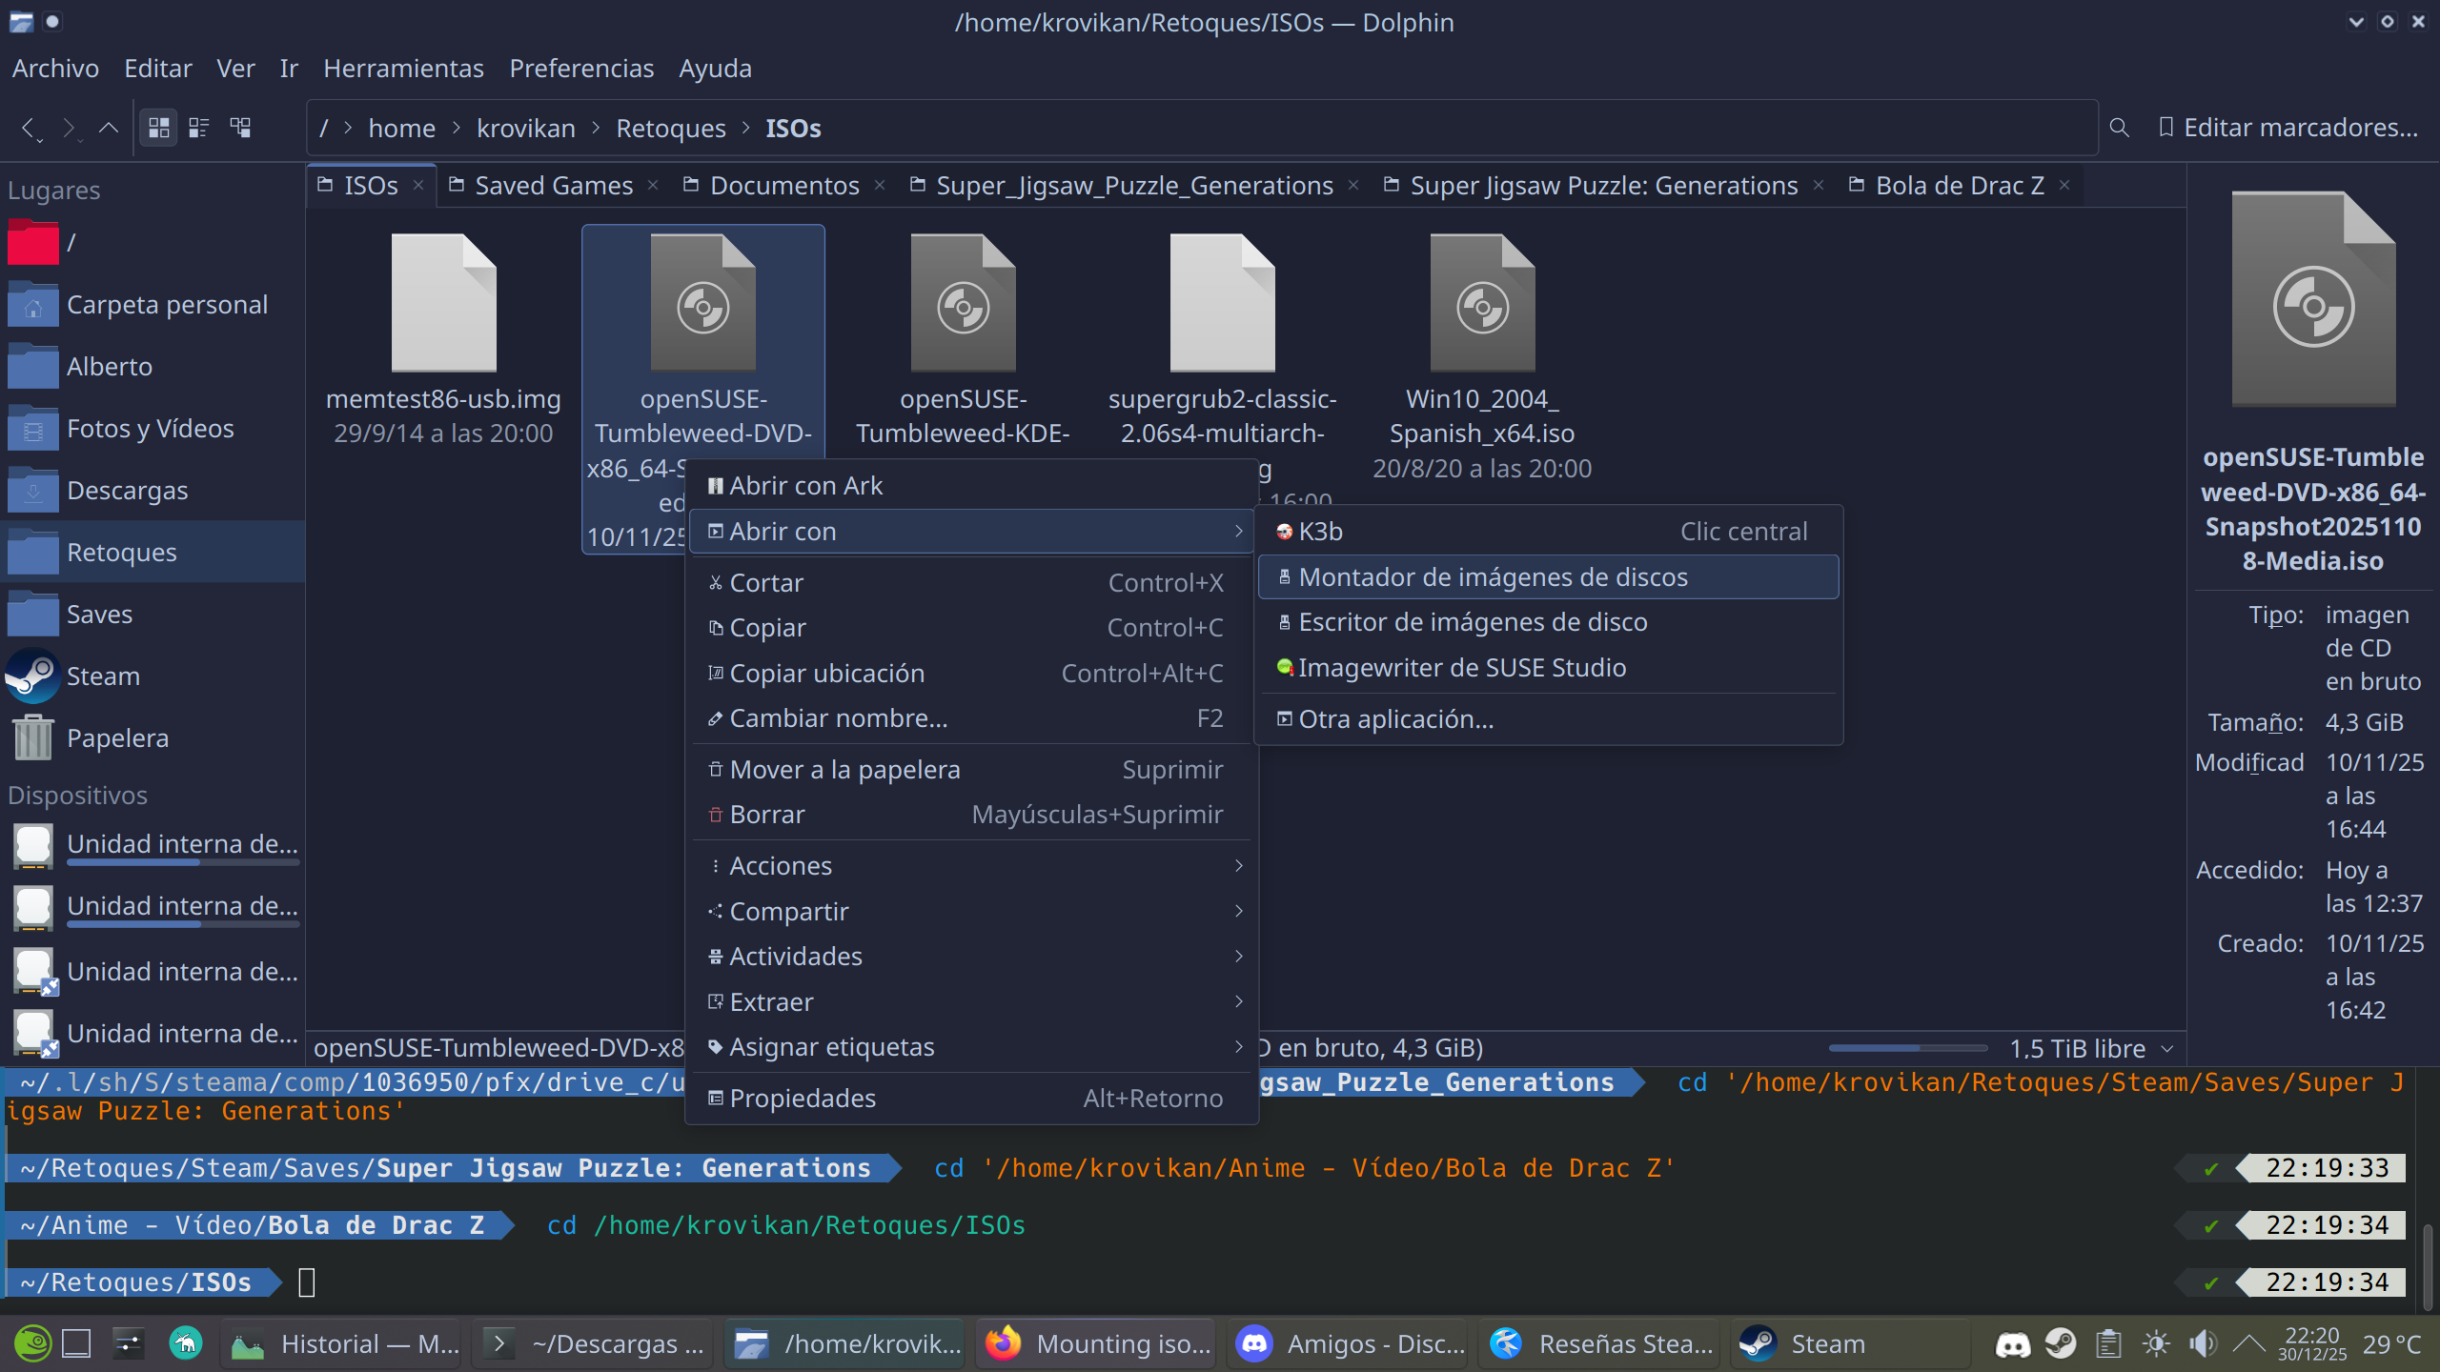This screenshot has height=1372, width=2440.
Task: Open Papelera trash in sidebar
Action: pyautogui.click(x=116, y=738)
